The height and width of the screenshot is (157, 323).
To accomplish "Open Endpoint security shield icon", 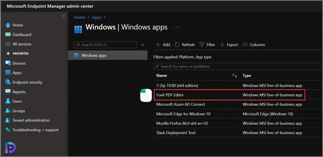I will 8,82.
